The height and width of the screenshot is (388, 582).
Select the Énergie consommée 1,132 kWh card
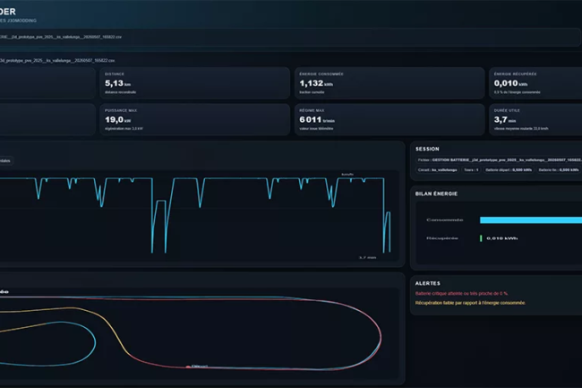pyautogui.click(x=389, y=82)
